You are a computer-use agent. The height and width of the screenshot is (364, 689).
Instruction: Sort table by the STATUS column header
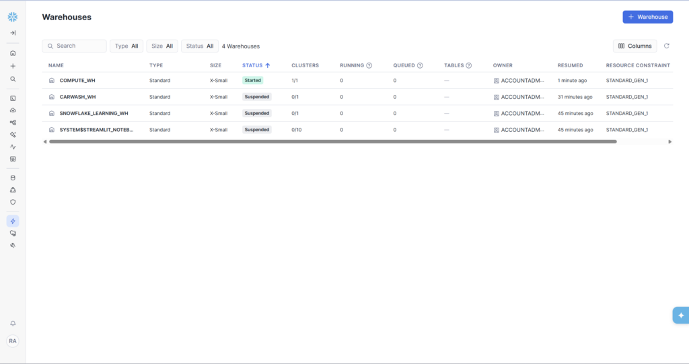253,65
